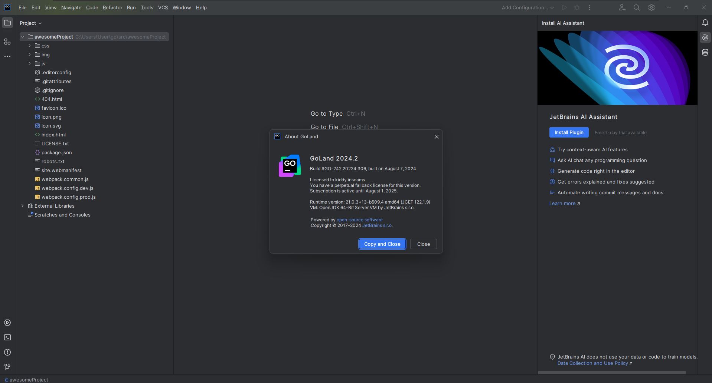Viewport: 712px width, 383px height.
Task: Select 404.html in the project tree
Action: pyautogui.click(x=52, y=99)
